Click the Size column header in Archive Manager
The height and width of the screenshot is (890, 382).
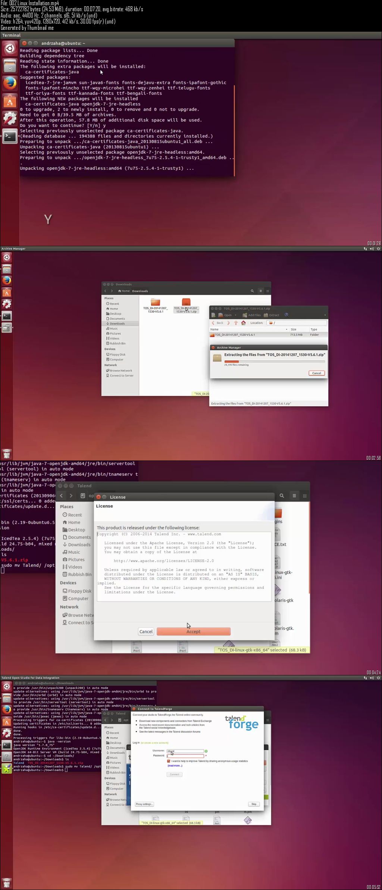click(x=299, y=330)
